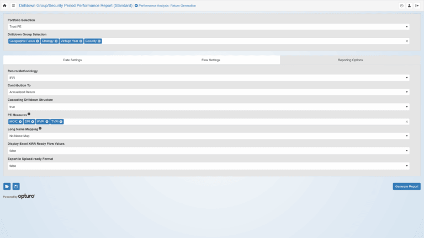Click the PE Measures info icon
Image resolution: width=424 pixels, height=238 pixels.
pyautogui.click(x=29, y=114)
